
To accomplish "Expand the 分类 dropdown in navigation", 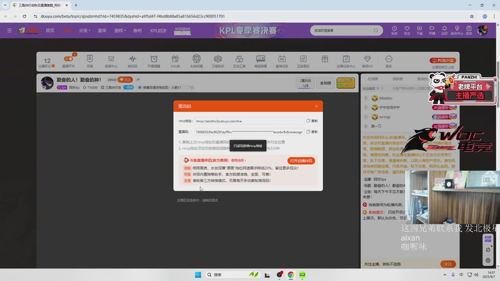I will pyautogui.click(x=84, y=31).
